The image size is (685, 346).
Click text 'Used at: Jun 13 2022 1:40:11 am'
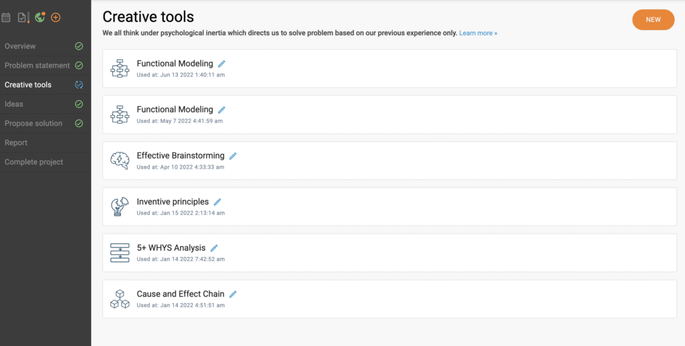(181, 75)
